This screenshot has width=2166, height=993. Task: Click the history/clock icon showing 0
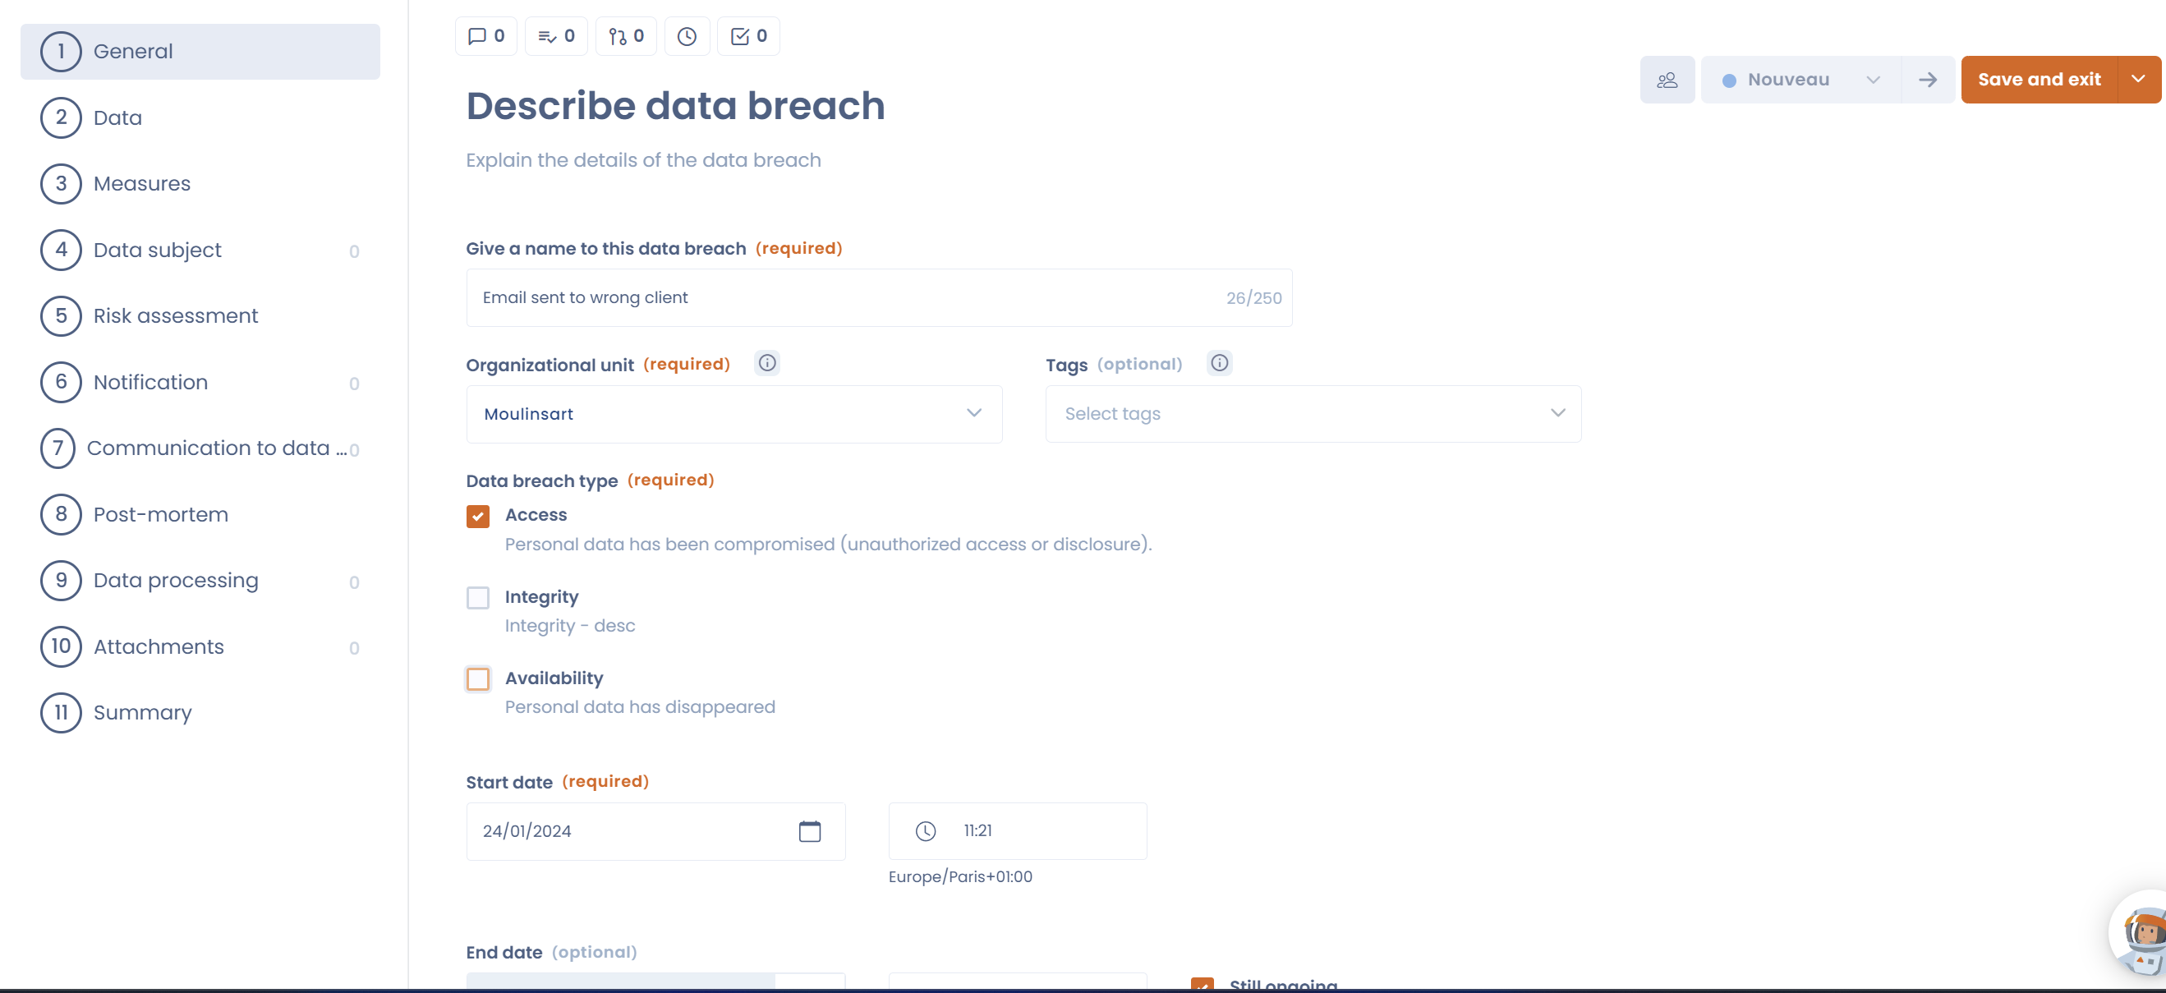coord(687,36)
